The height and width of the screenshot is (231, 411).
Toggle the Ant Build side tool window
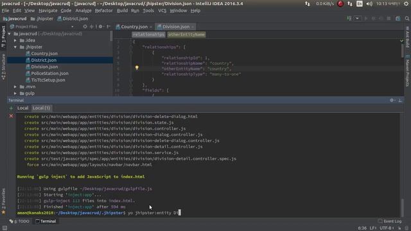click(x=407, y=37)
